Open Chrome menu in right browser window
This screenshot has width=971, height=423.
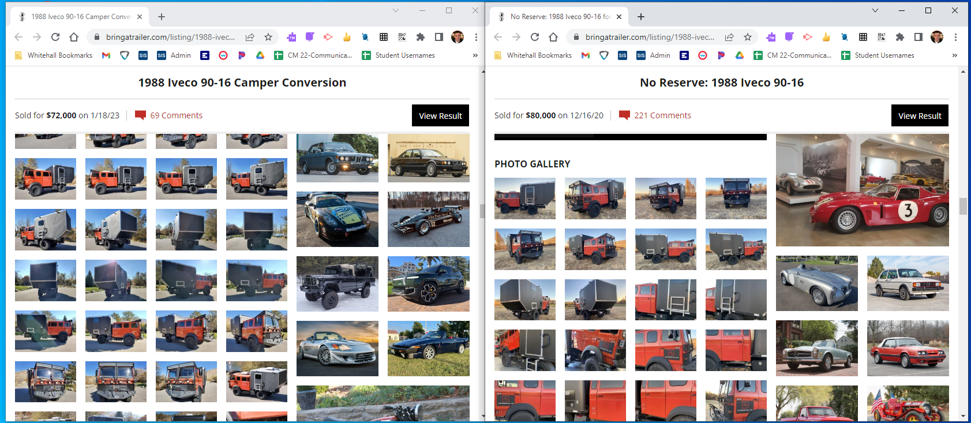(955, 37)
